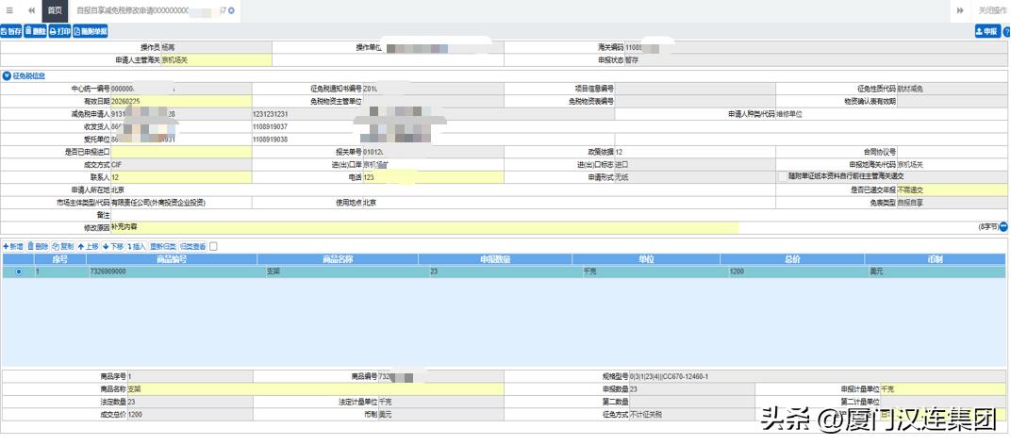The image size is (1011, 445).
Task: Click the 复制 copy button
Action: coord(63,246)
